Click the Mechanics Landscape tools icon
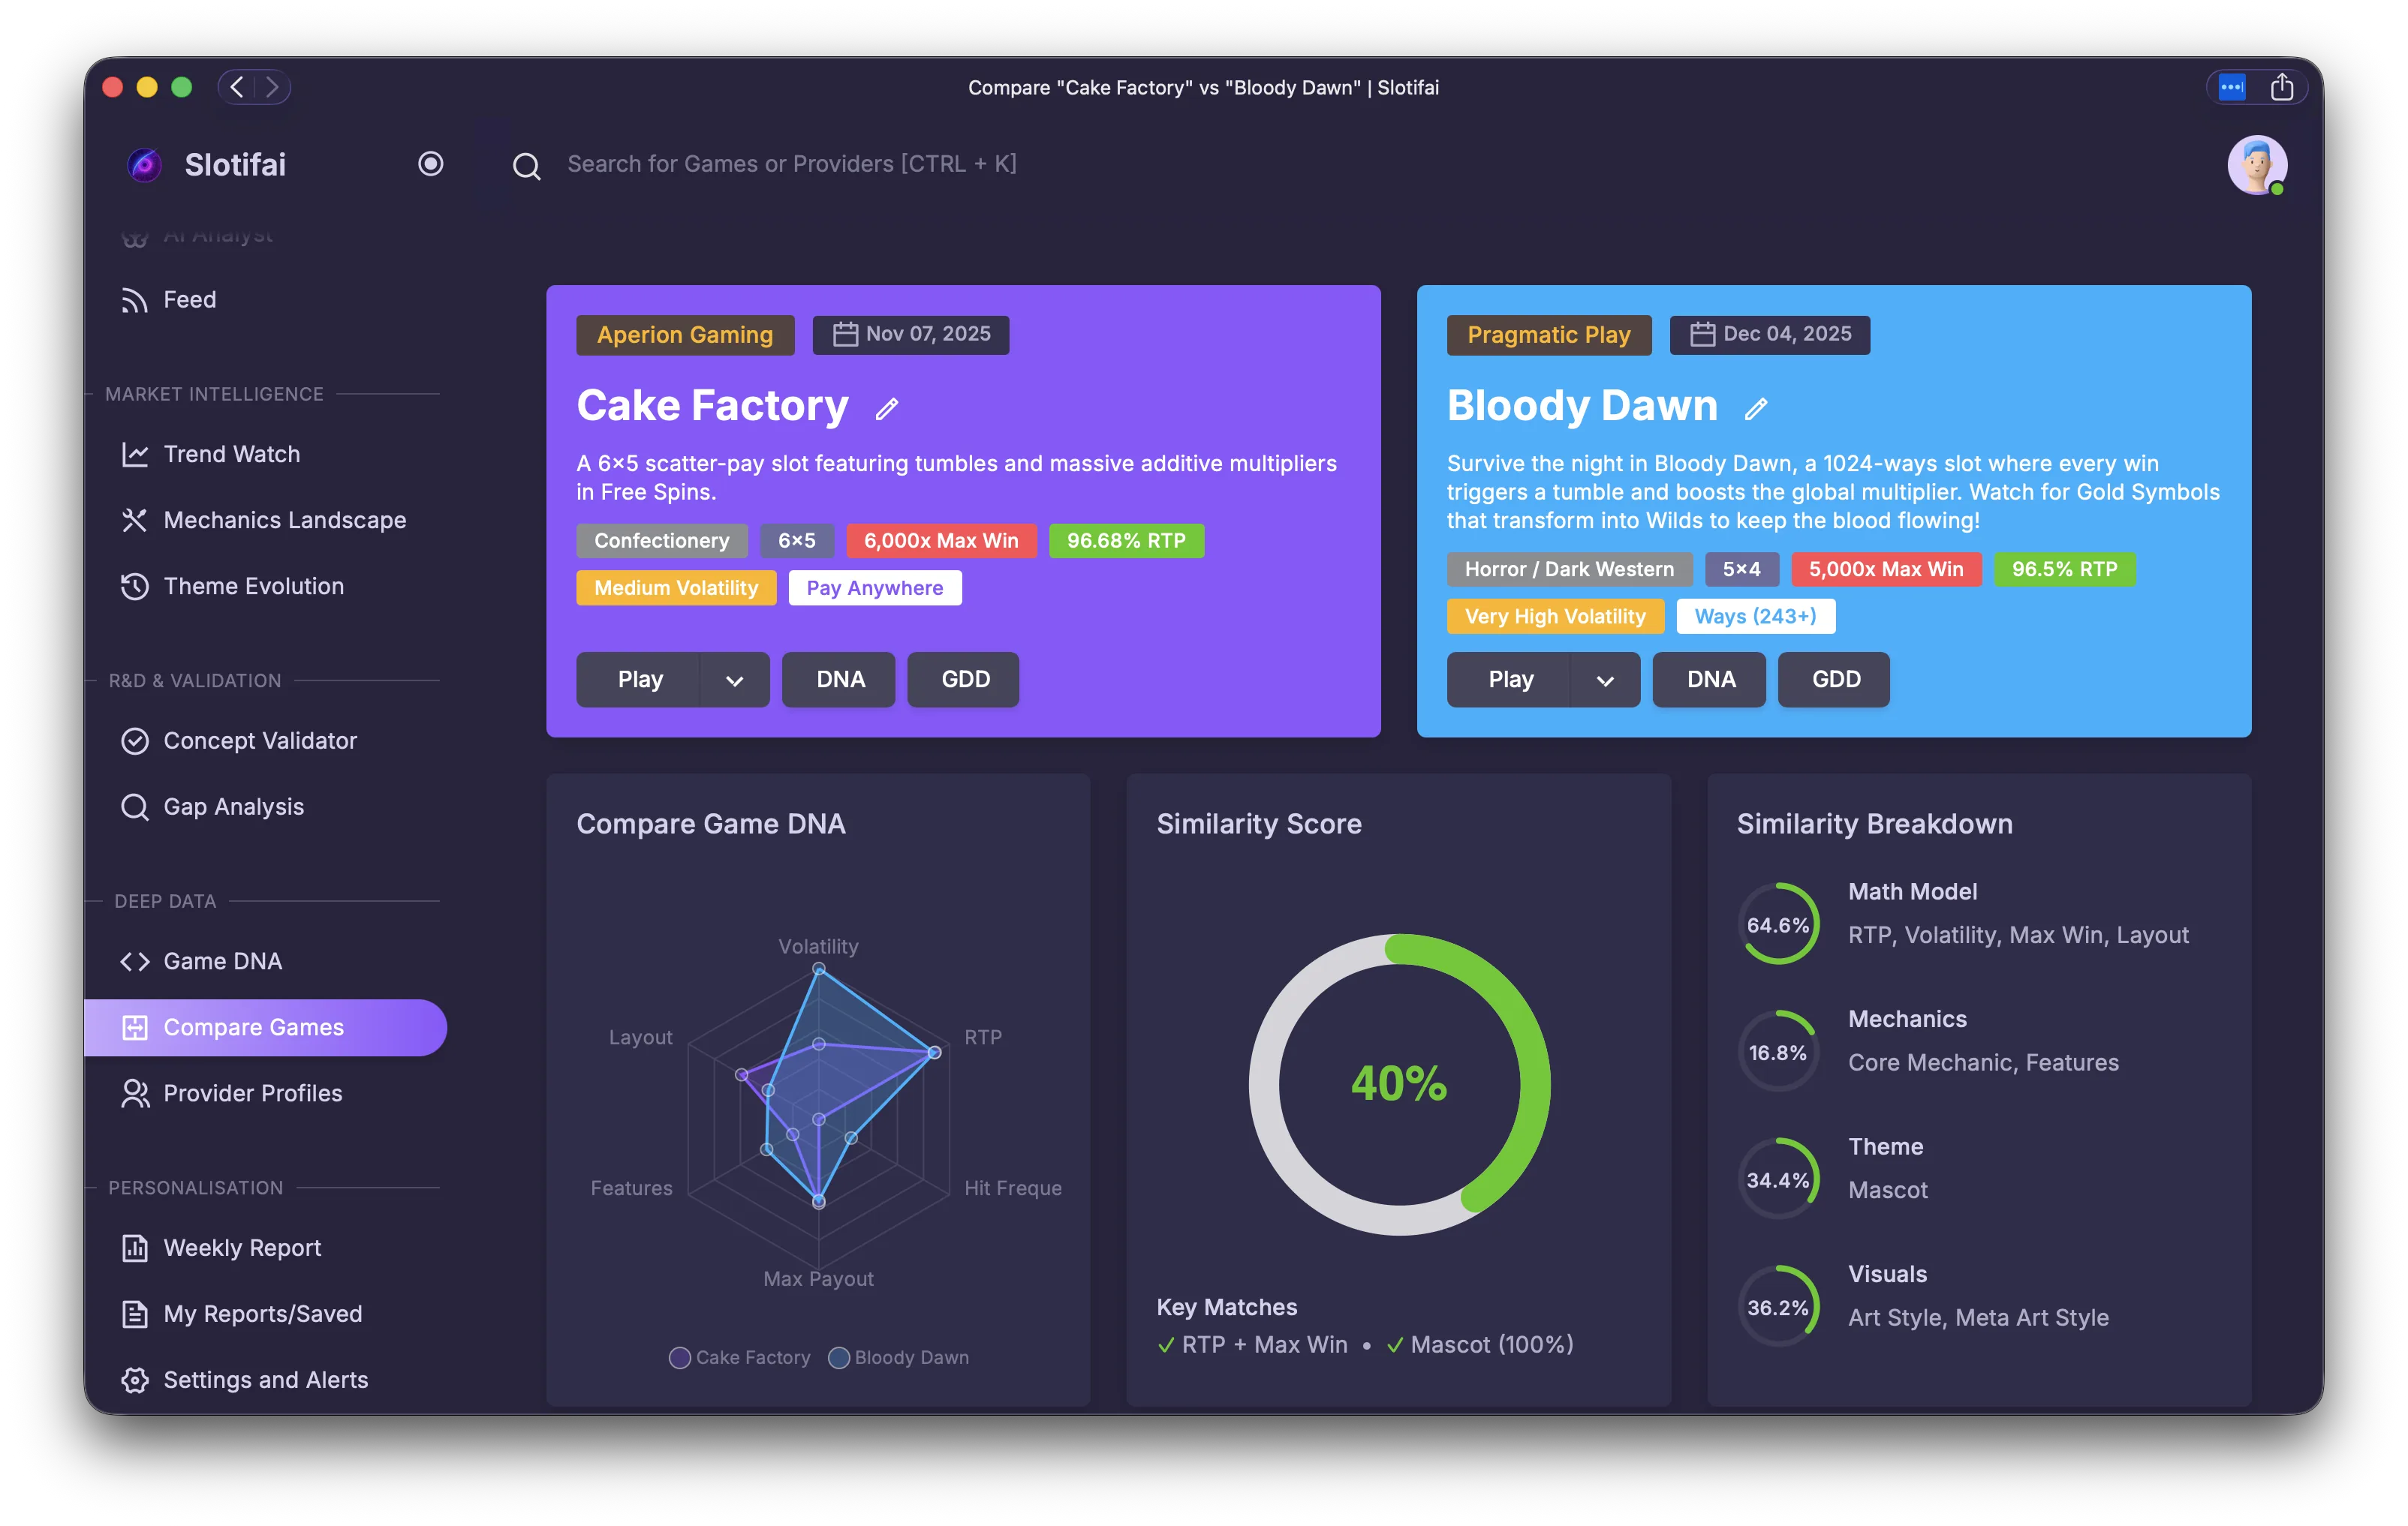2408x1526 pixels. point(134,520)
